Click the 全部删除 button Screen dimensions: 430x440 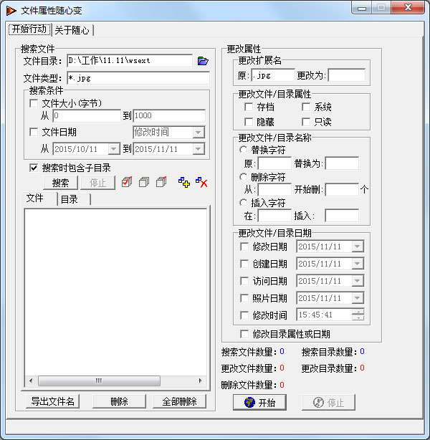[x=180, y=401]
